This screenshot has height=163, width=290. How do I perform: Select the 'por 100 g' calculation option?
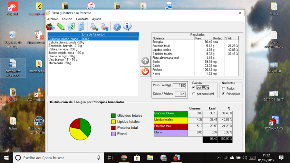click(x=194, y=88)
